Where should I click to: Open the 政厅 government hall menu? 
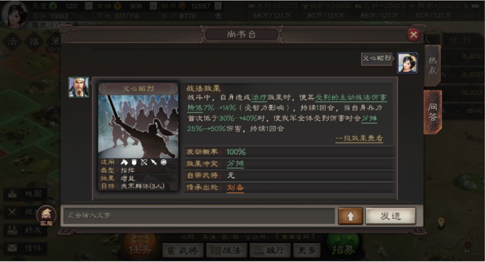(270, 250)
